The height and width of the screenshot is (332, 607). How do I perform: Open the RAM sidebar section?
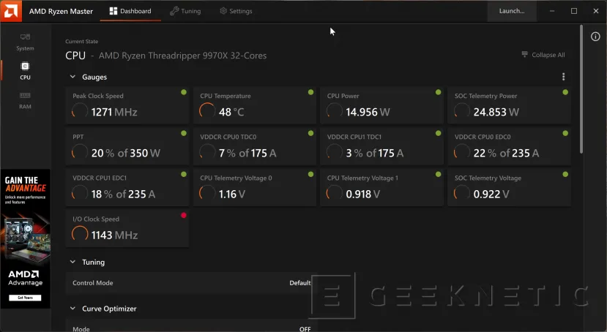tap(25, 100)
